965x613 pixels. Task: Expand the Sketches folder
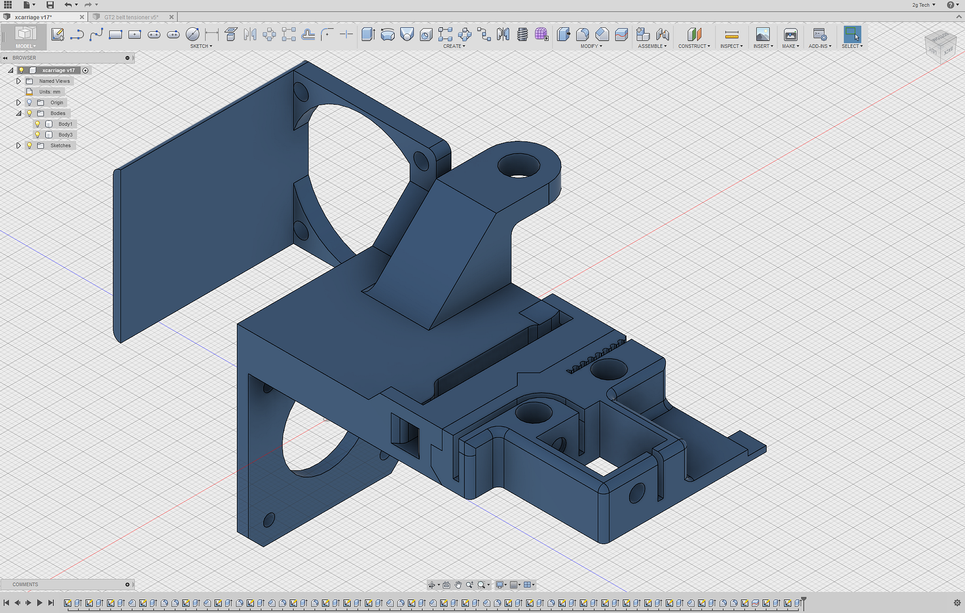tap(18, 145)
